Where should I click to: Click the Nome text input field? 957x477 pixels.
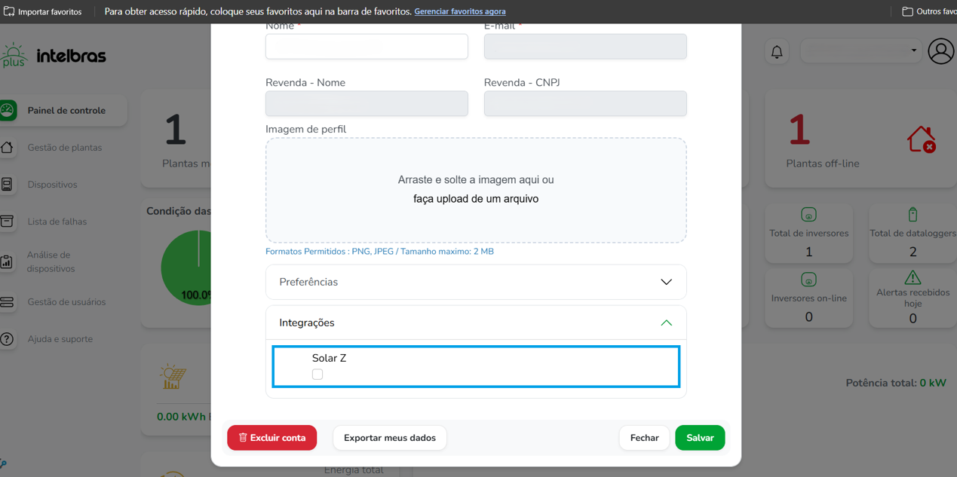367,47
